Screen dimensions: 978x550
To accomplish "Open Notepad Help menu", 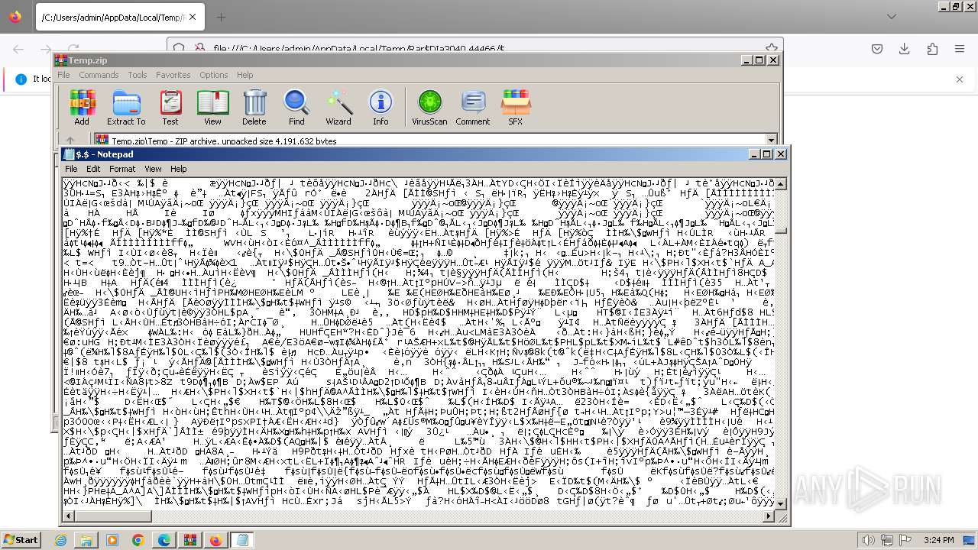I will 178,169.
